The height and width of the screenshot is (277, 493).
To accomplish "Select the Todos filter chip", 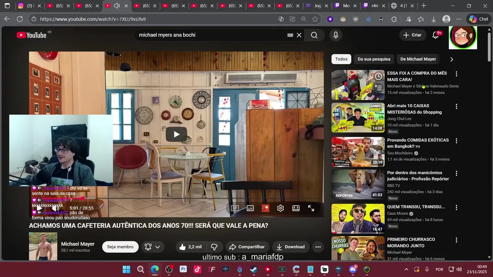I will tap(341, 59).
